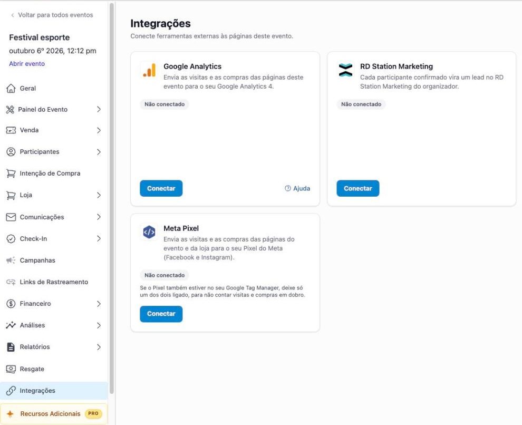This screenshot has height=425, width=522.
Task: Click the Relatórios document icon
Action: pos(11,347)
